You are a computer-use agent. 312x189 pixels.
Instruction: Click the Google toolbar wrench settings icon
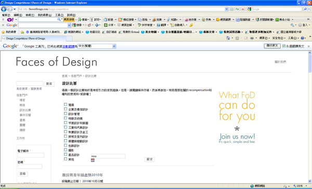coord(292,25)
